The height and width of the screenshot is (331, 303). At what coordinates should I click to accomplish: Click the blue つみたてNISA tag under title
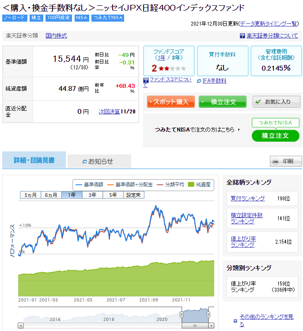coord(108,18)
